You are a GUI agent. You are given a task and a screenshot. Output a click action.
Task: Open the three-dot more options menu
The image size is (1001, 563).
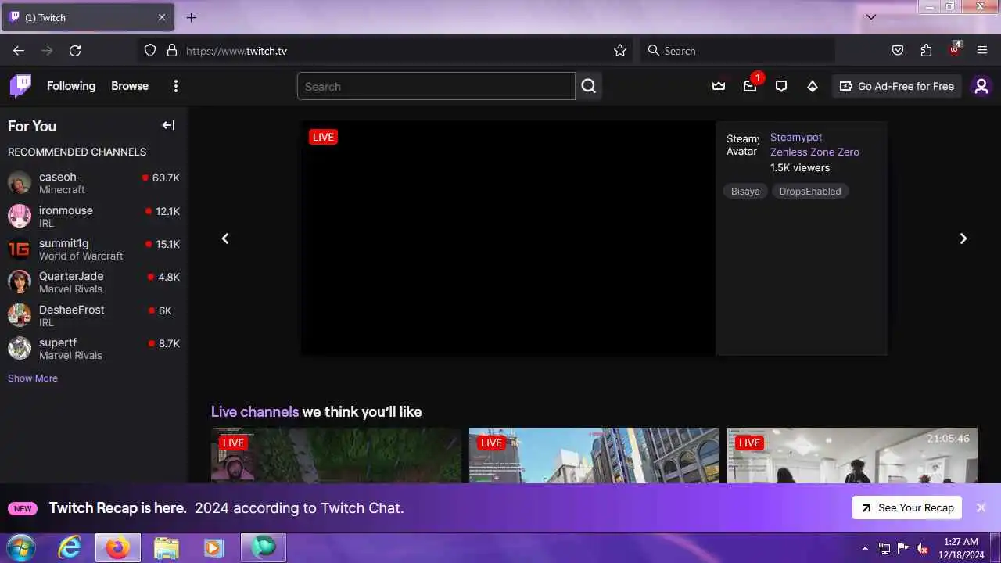coord(176,86)
